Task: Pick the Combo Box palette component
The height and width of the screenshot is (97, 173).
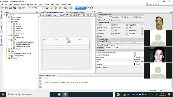Action: [116, 28]
